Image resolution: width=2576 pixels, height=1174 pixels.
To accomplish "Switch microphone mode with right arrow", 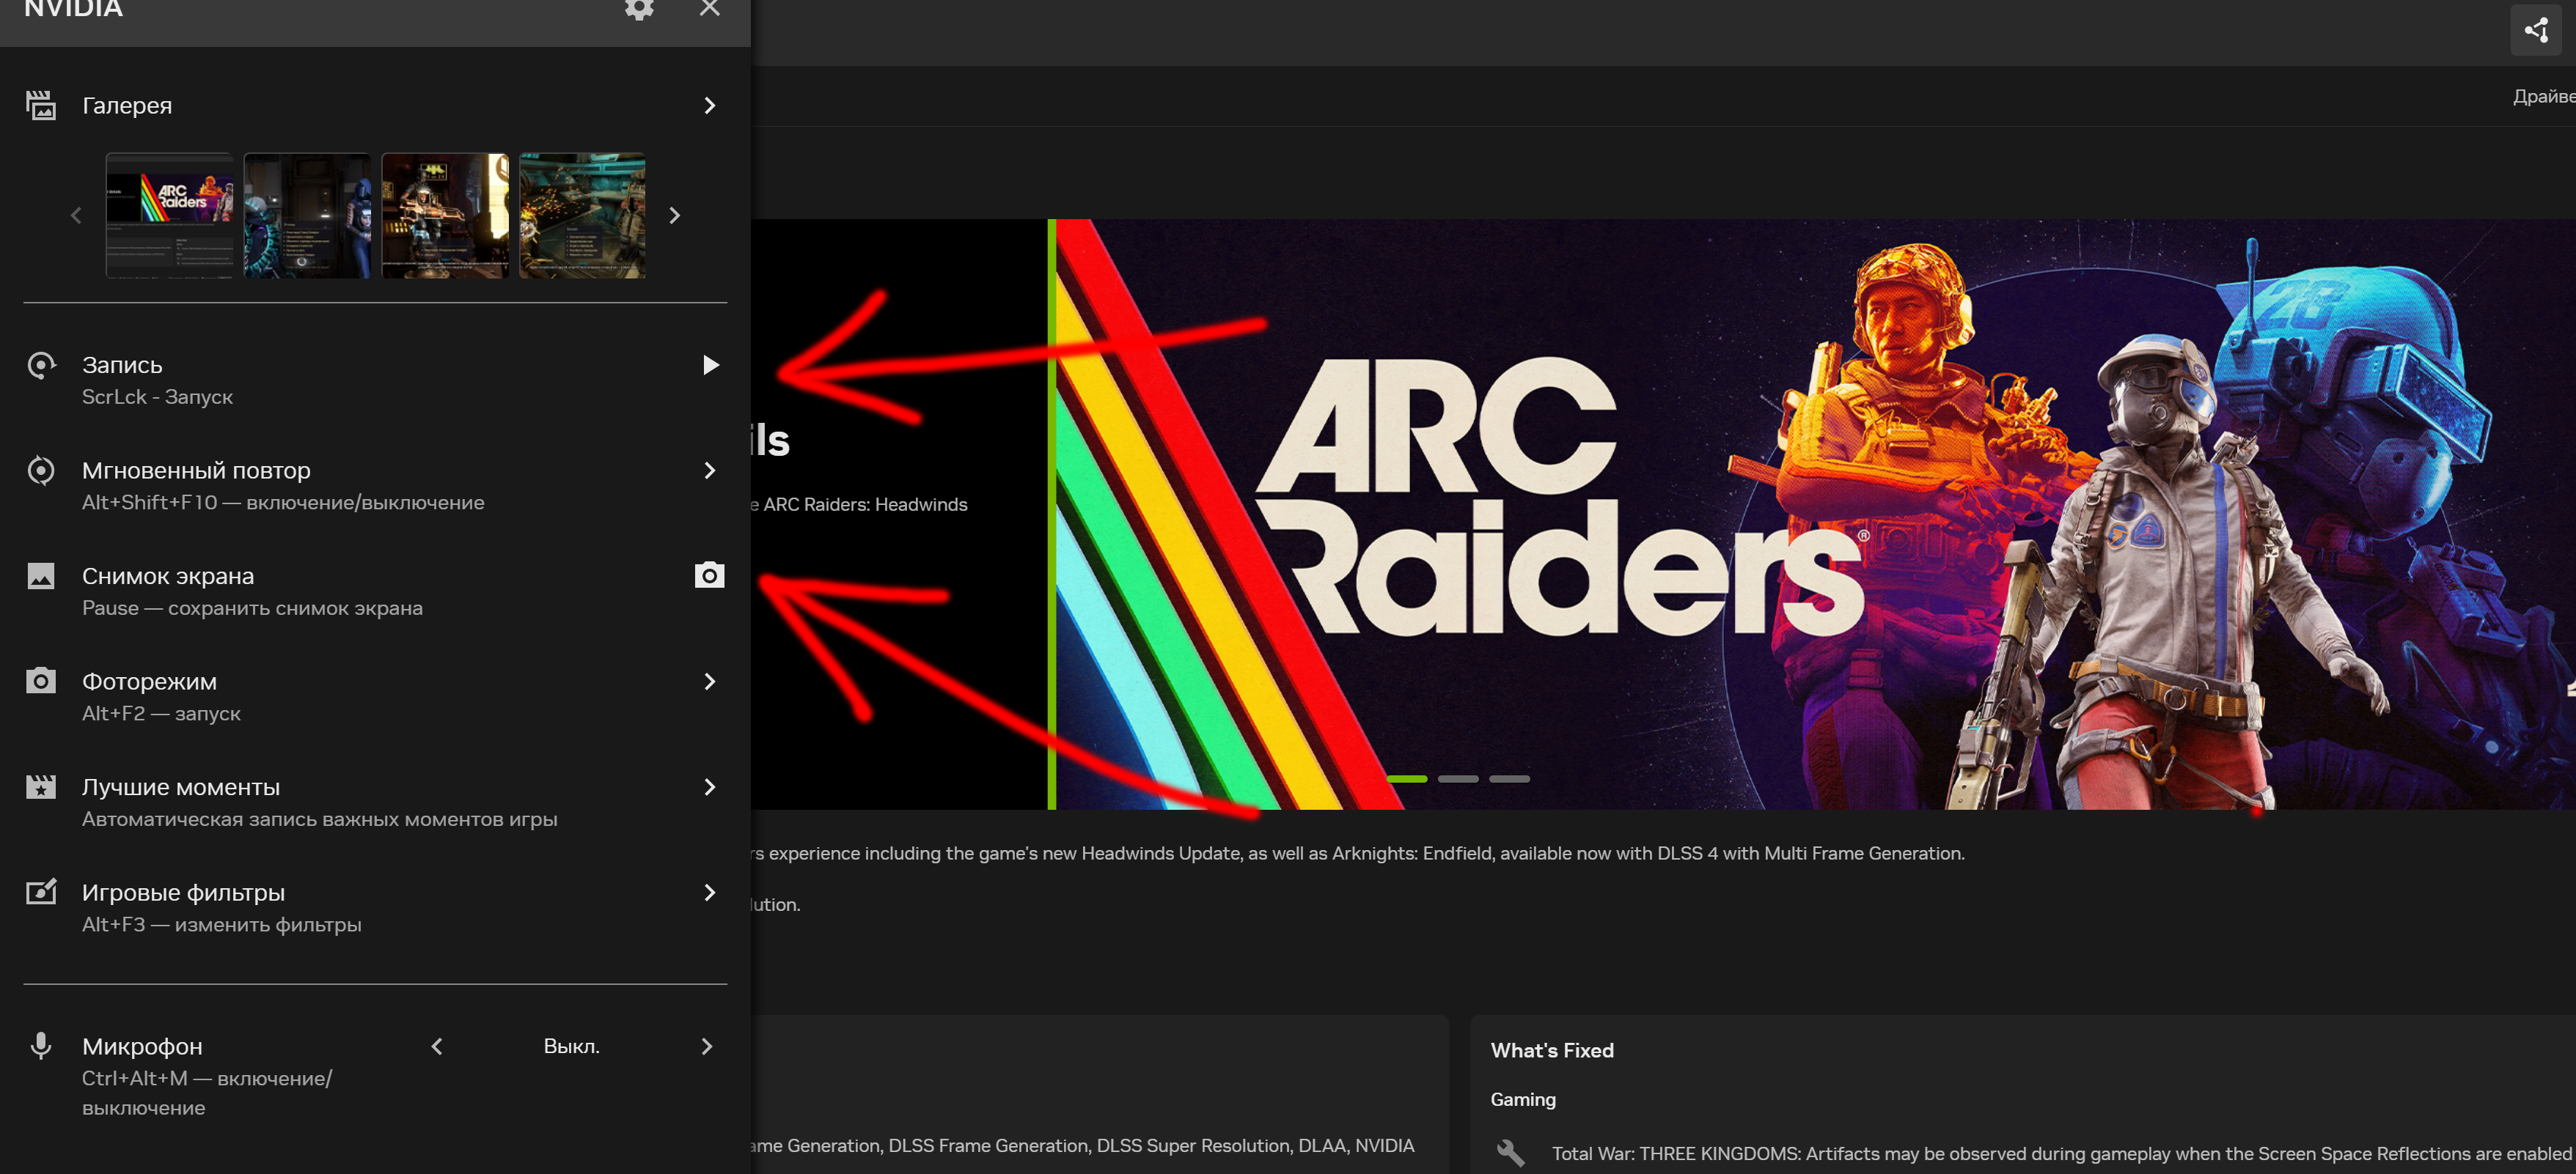I will 707,1046.
